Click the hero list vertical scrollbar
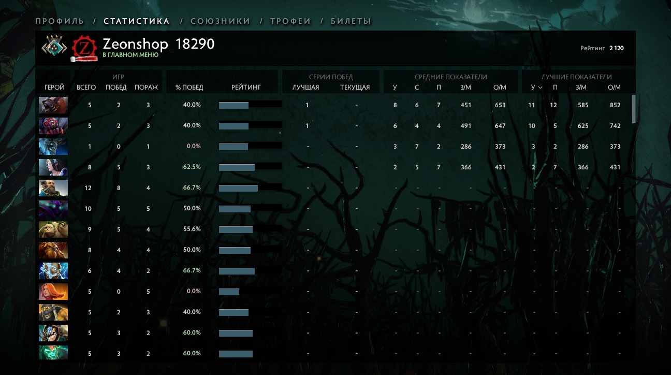671x375 pixels. click(x=634, y=109)
